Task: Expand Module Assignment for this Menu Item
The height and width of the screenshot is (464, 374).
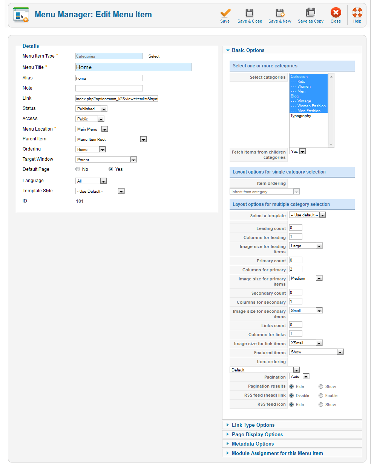Action: point(292,453)
